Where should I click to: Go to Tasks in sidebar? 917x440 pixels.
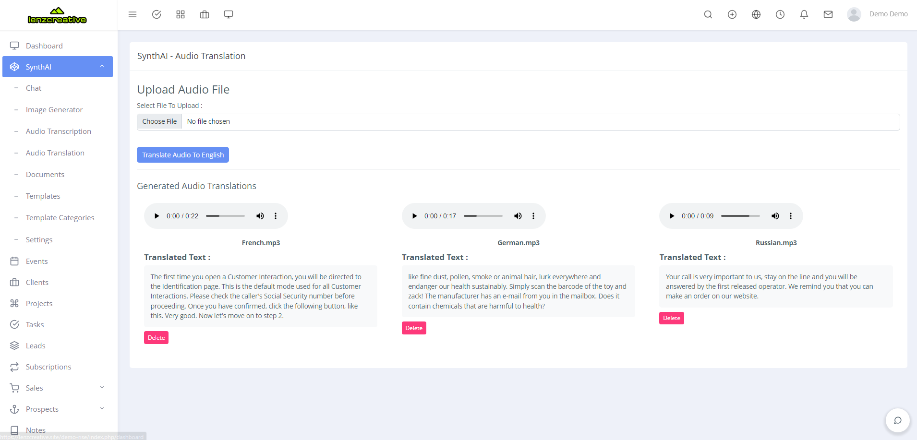pos(35,324)
